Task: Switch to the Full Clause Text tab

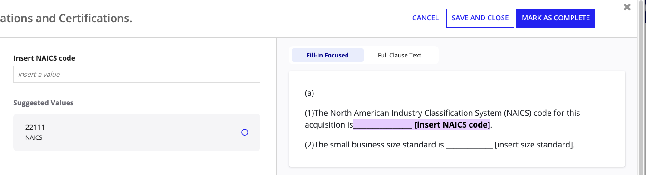Action: point(399,55)
